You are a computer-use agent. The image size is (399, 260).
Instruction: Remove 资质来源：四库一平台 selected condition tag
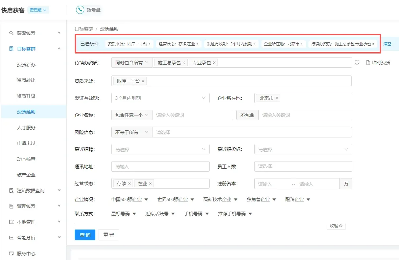pos(149,44)
